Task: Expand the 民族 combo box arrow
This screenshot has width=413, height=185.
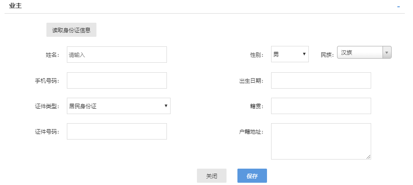Action: click(387, 52)
